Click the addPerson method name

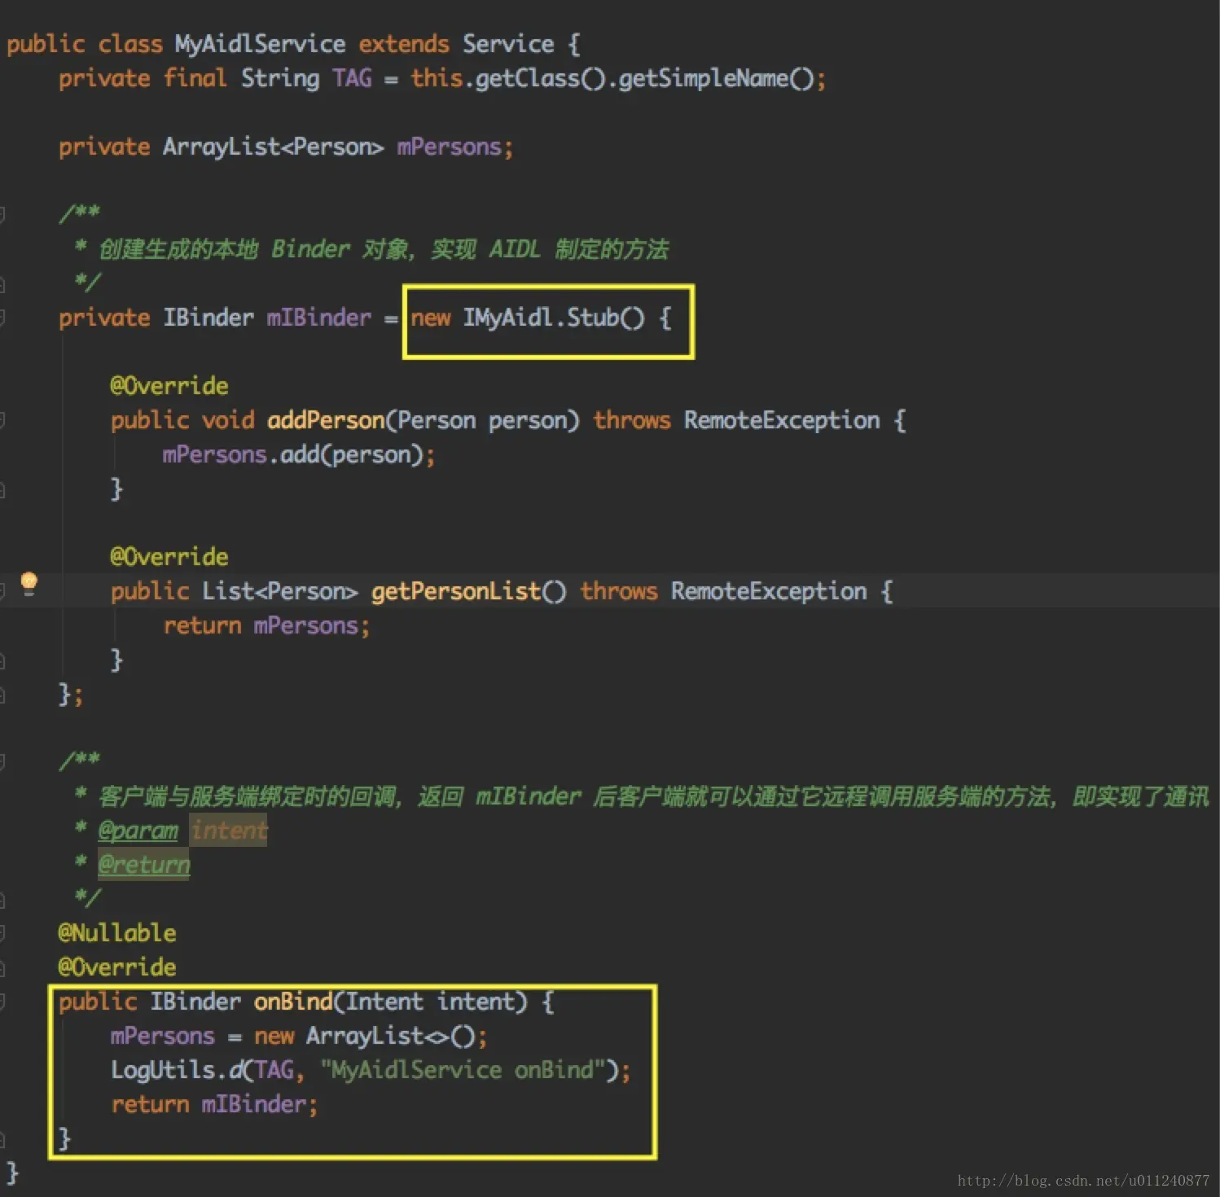tap(326, 420)
